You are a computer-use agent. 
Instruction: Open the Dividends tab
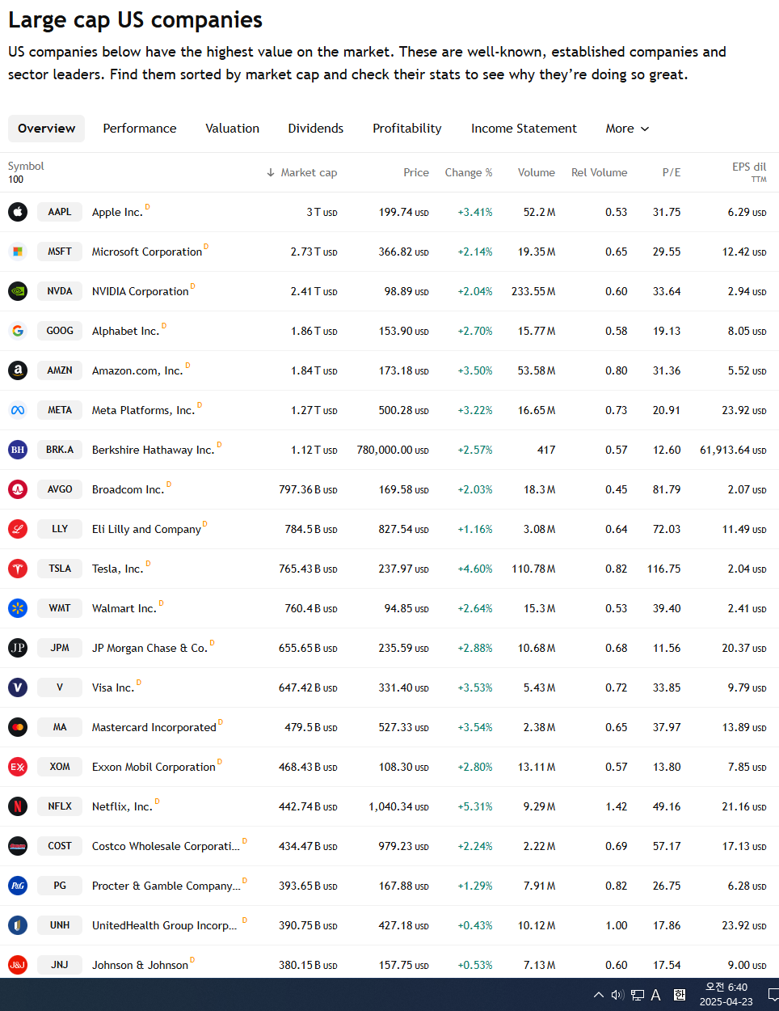point(316,129)
